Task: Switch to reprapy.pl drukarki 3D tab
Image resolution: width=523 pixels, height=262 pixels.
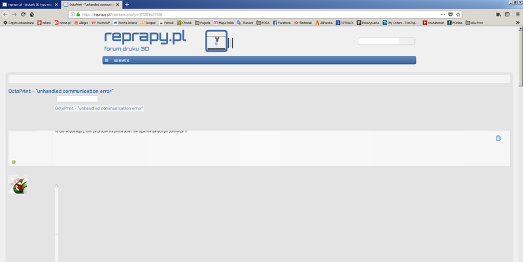Action: pos(30,5)
